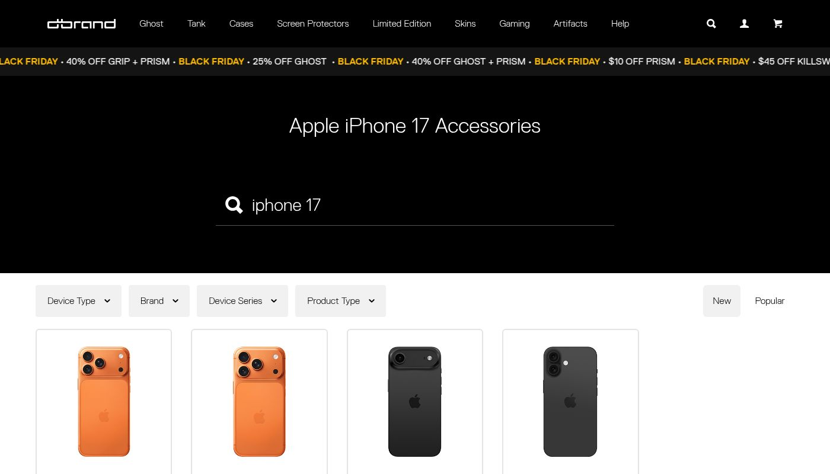The width and height of the screenshot is (830, 474).
Task: Click the dbrand logo
Action: (x=81, y=24)
